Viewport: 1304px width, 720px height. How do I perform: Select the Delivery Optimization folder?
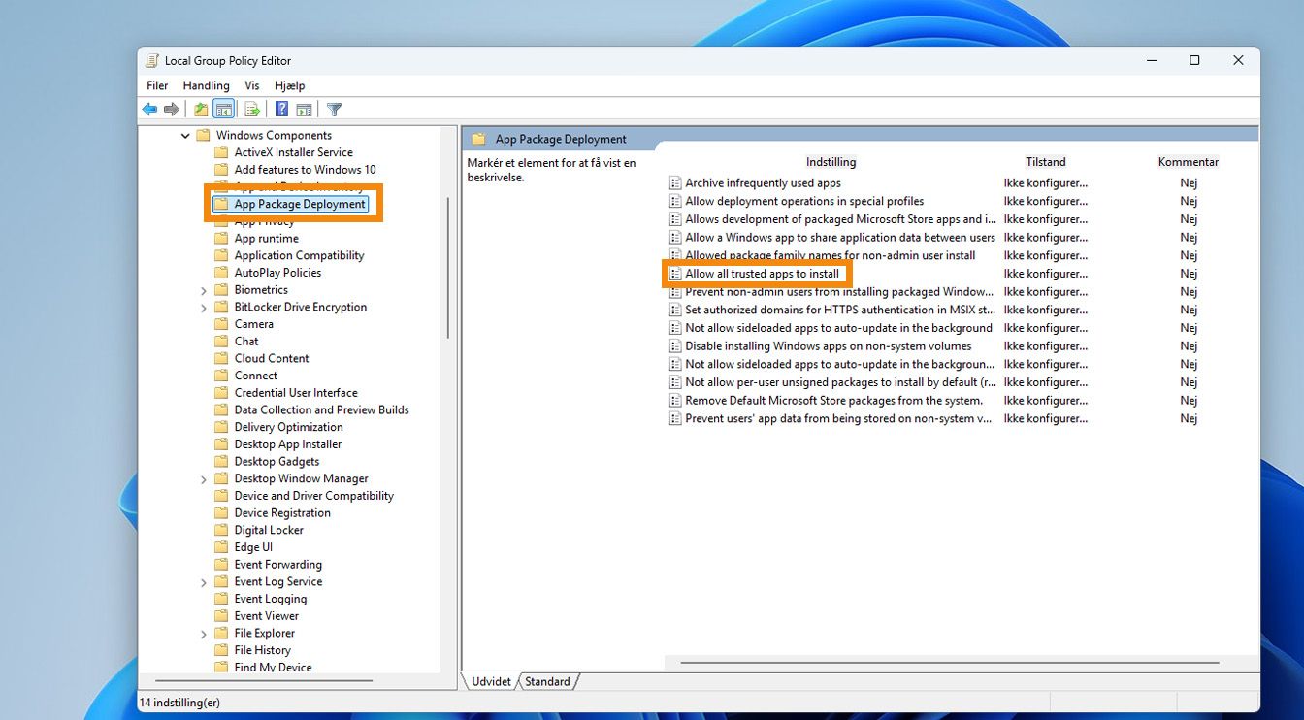(289, 428)
